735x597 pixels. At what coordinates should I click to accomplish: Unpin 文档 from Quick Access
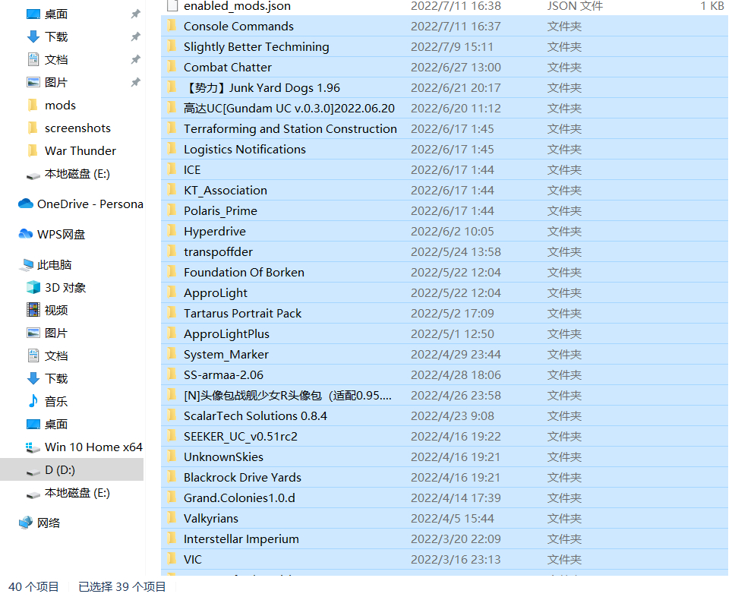click(135, 59)
